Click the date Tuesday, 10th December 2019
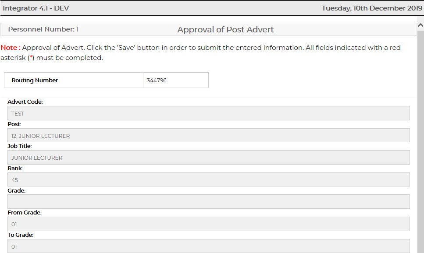Viewport: 424px width, 253px height. (372, 8)
